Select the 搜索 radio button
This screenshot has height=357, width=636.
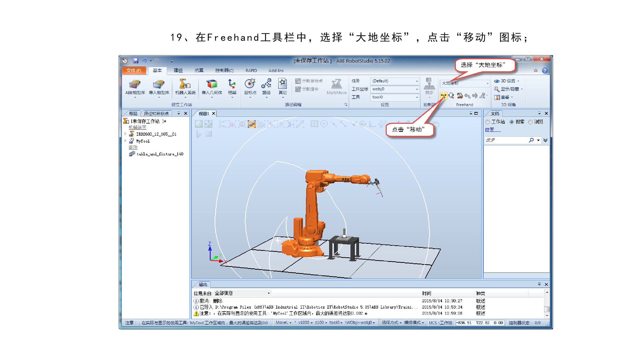(x=511, y=122)
